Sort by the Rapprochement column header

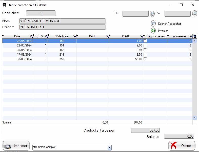point(156,36)
